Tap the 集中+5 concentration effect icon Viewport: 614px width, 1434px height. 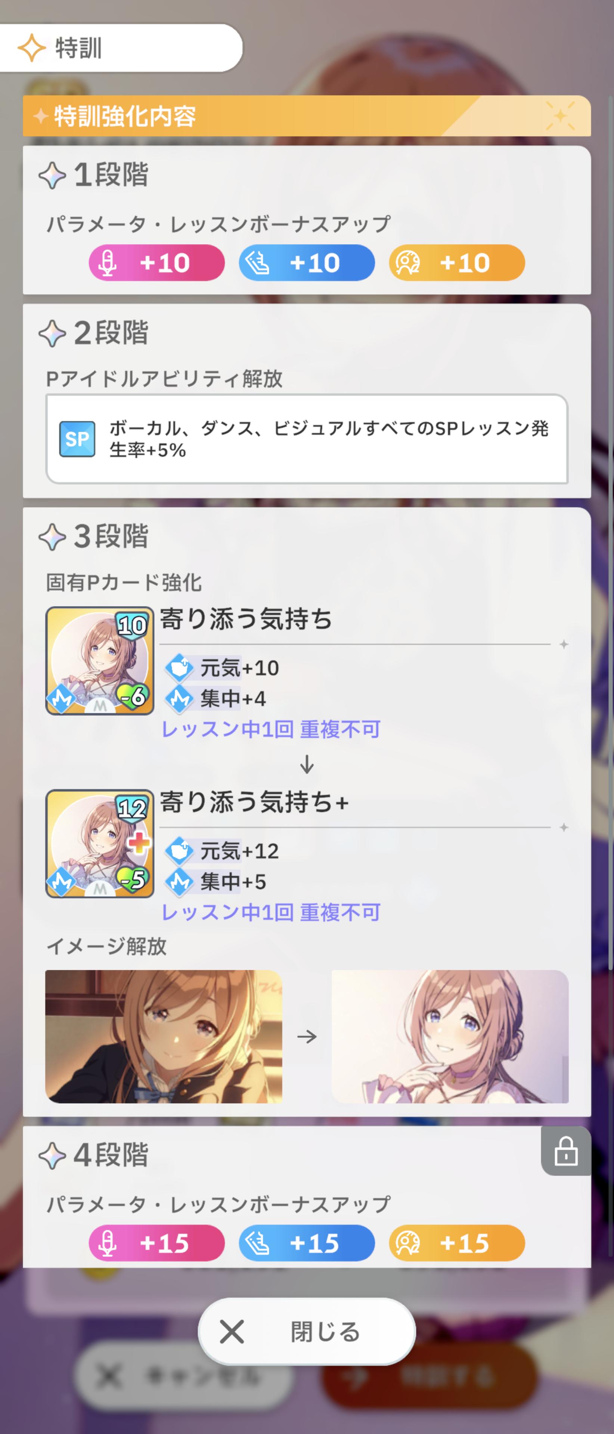coord(180,882)
